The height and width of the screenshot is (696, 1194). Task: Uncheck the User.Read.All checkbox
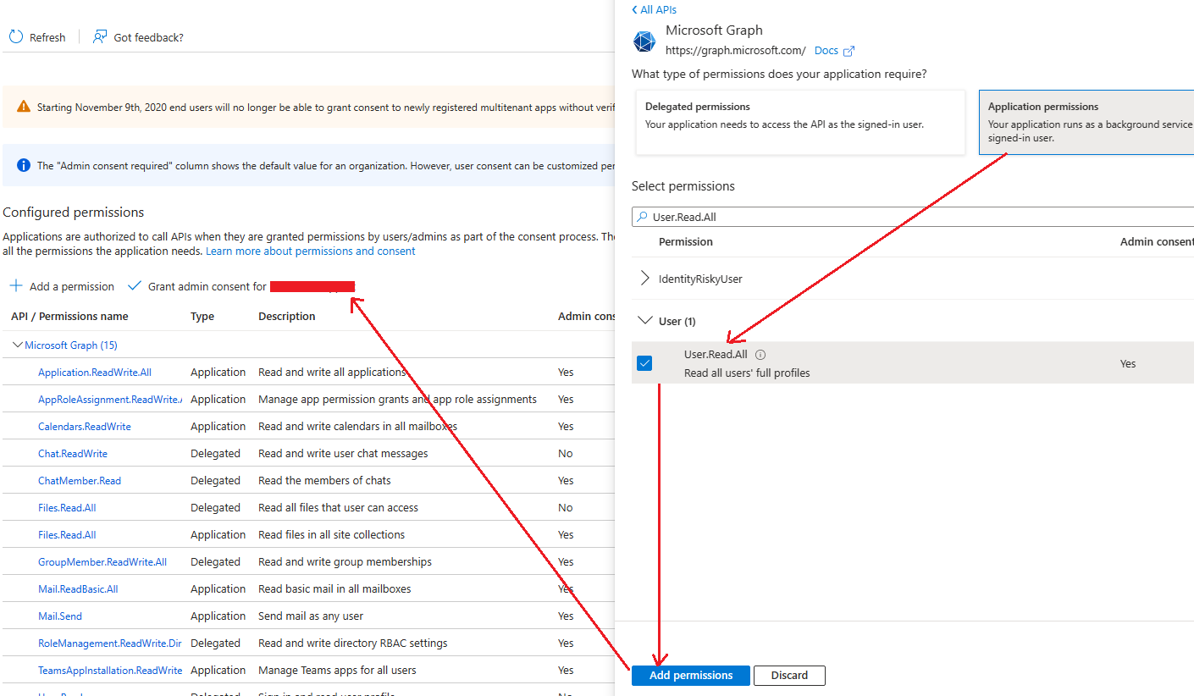pos(644,363)
